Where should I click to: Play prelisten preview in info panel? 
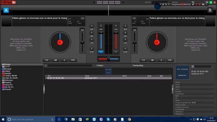click(x=193, y=66)
